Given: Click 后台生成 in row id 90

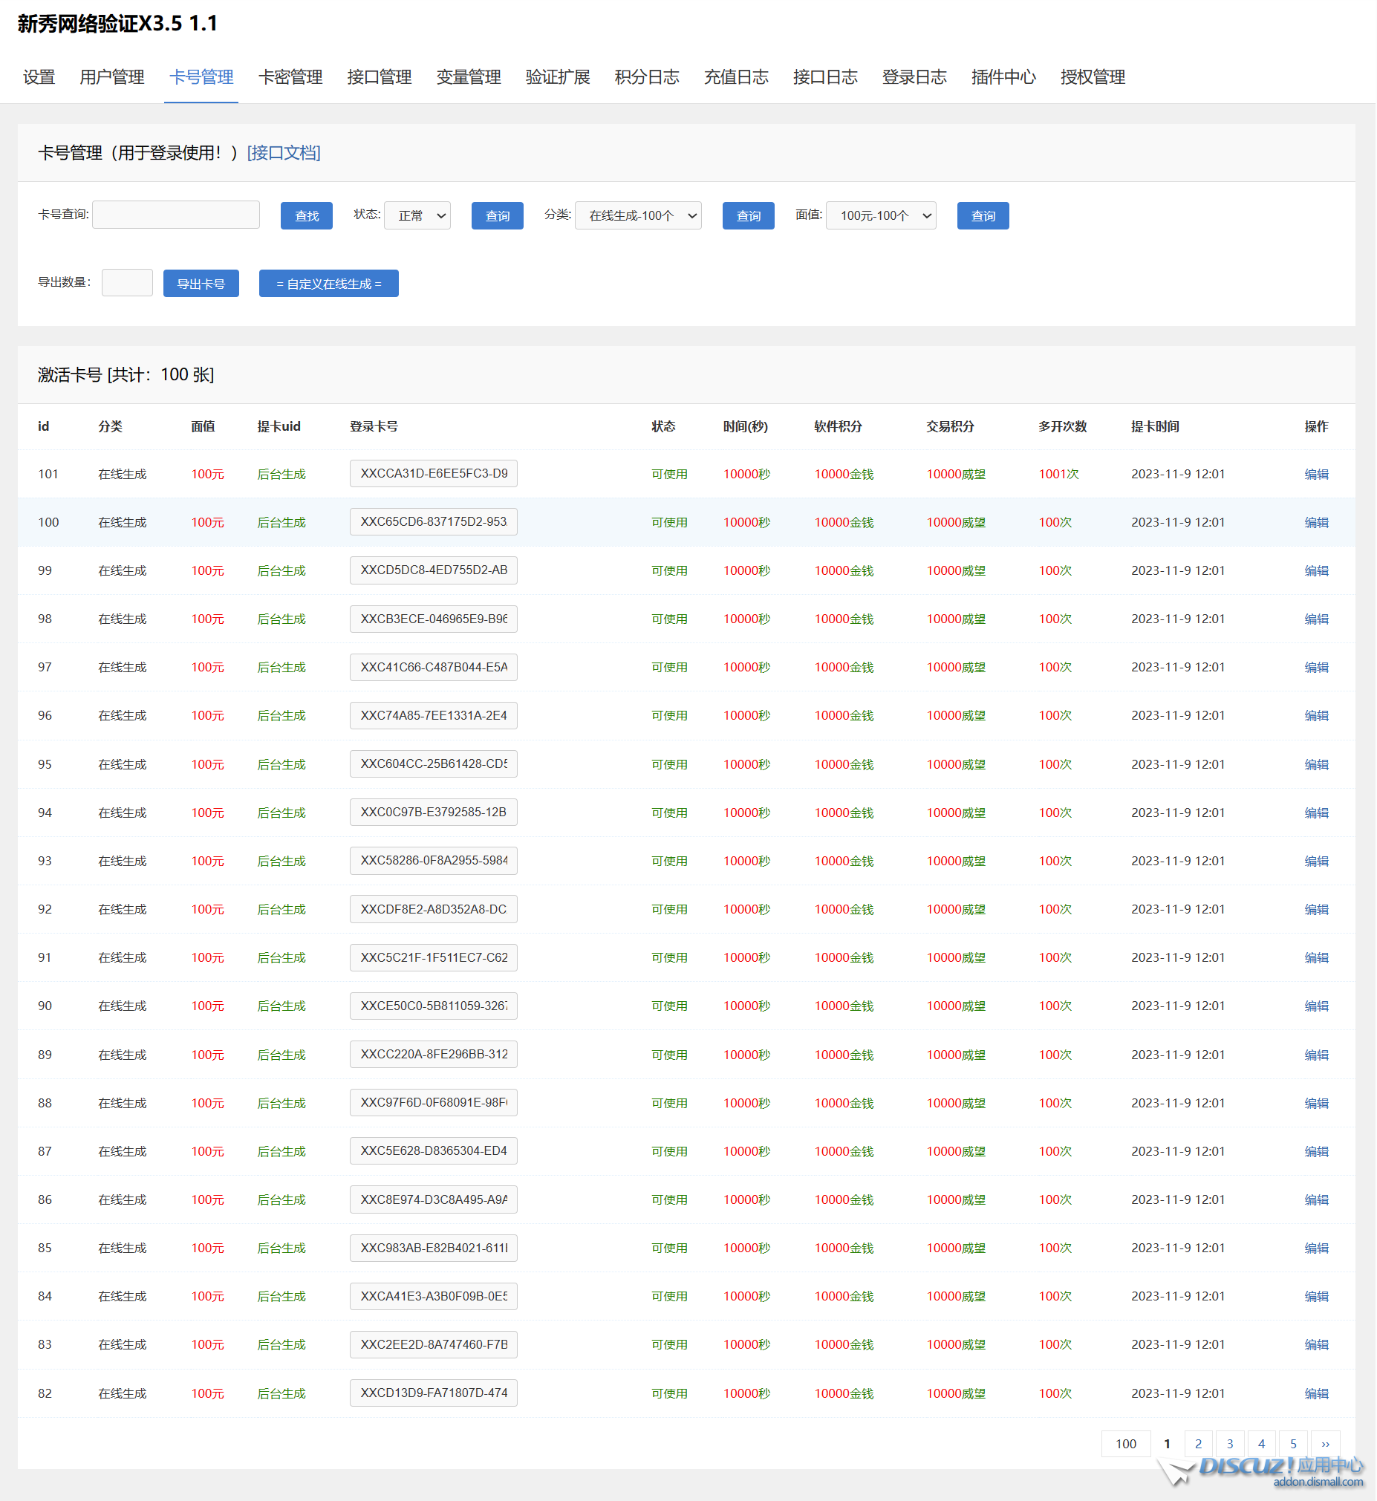Looking at the screenshot, I should click(281, 1006).
